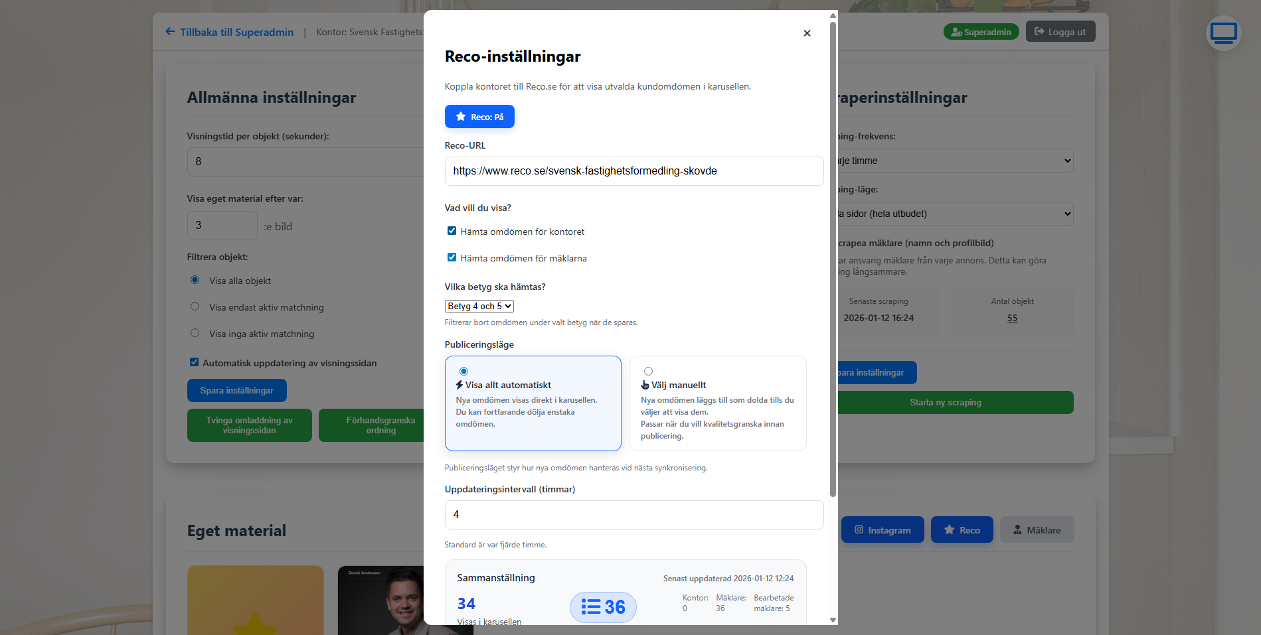The width and height of the screenshot is (1261, 635).
Task: Click Spara inställningar in Allmänna inställningar
Action: [237, 390]
